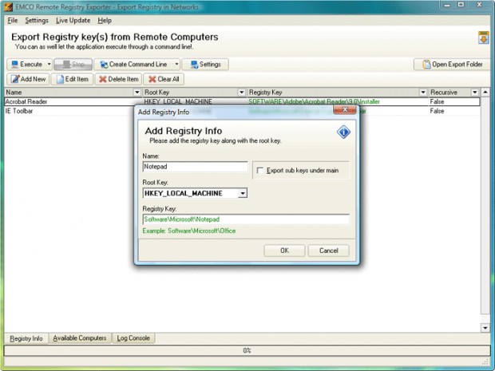Open the Settings toolbar button
Screen dimensions: 495x371
click(x=205, y=65)
